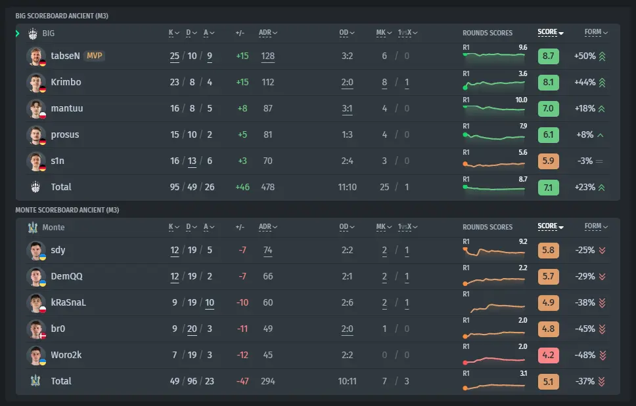Open mantuu's player avatar
This screenshot has width=636, height=406.
36,109
